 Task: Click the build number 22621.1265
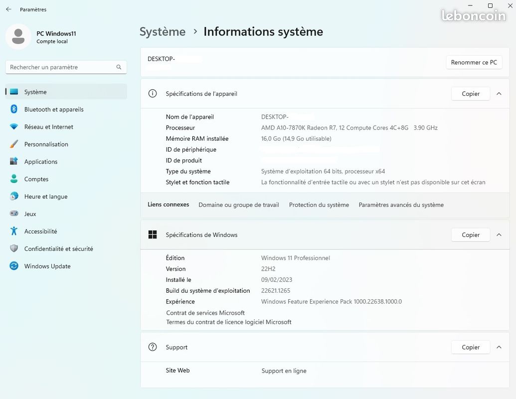(276, 291)
